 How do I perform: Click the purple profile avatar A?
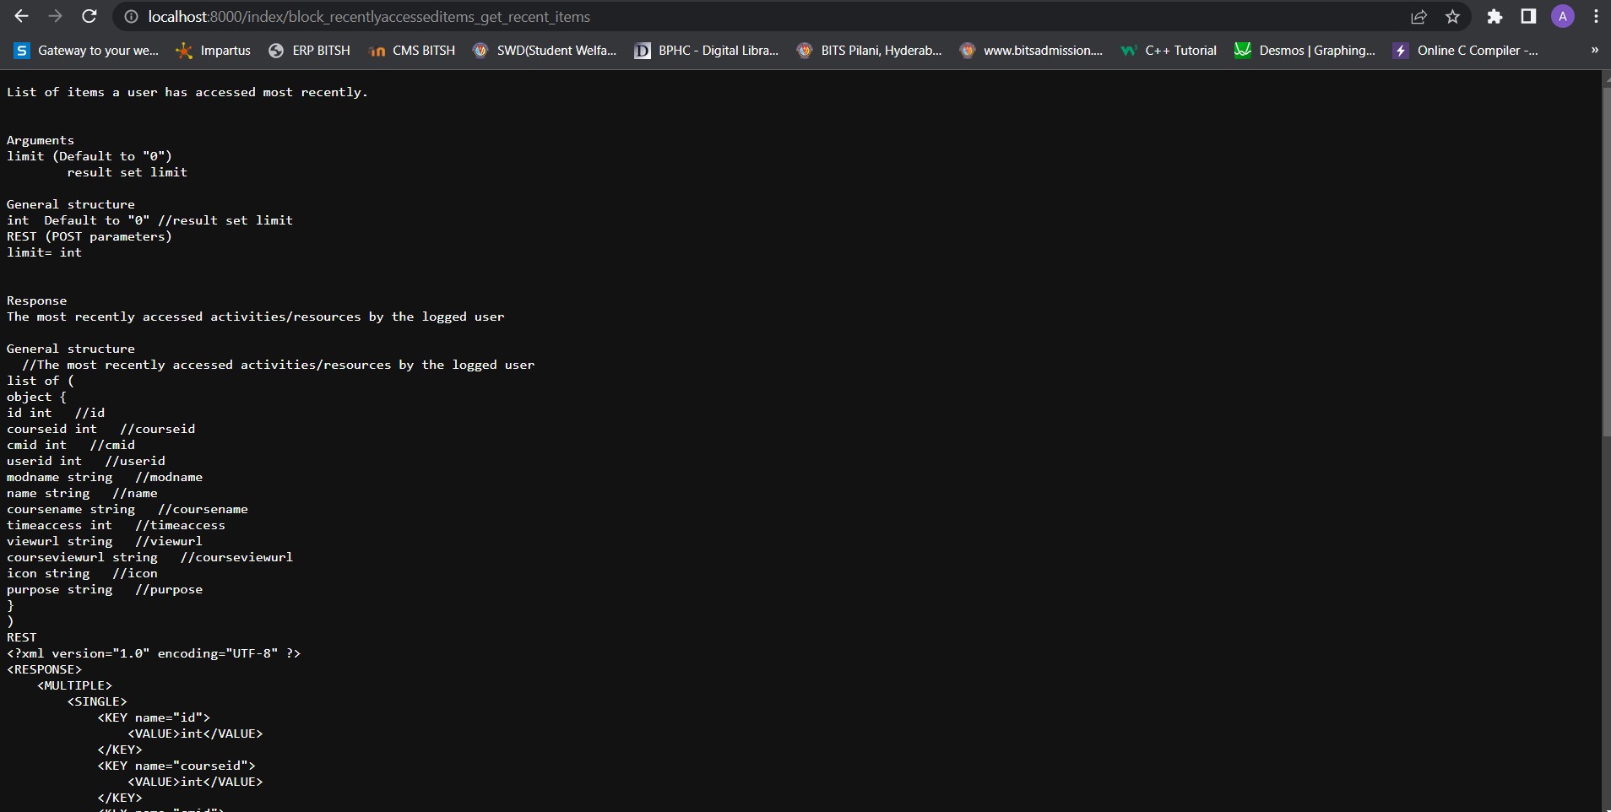pos(1563,16)
